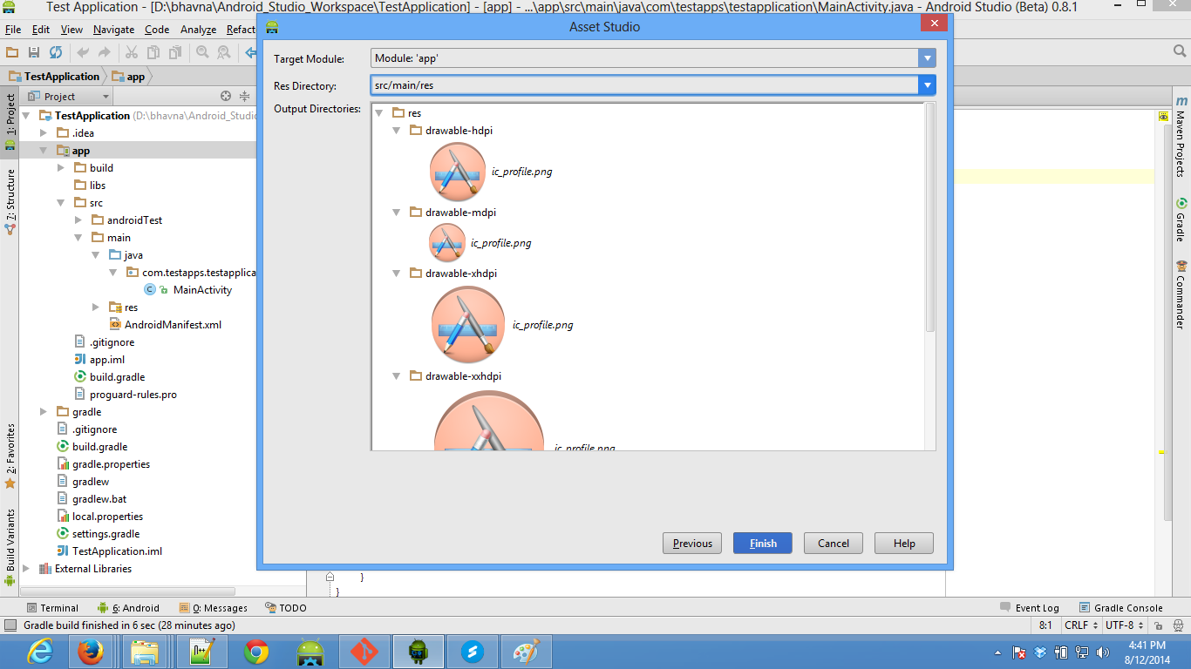Image resolution: width=1191 pixels, height=669 pixels.
Task: Click the Hector inspector icon in status bar
Action: pyautogui.click(x=1177, y=625)
